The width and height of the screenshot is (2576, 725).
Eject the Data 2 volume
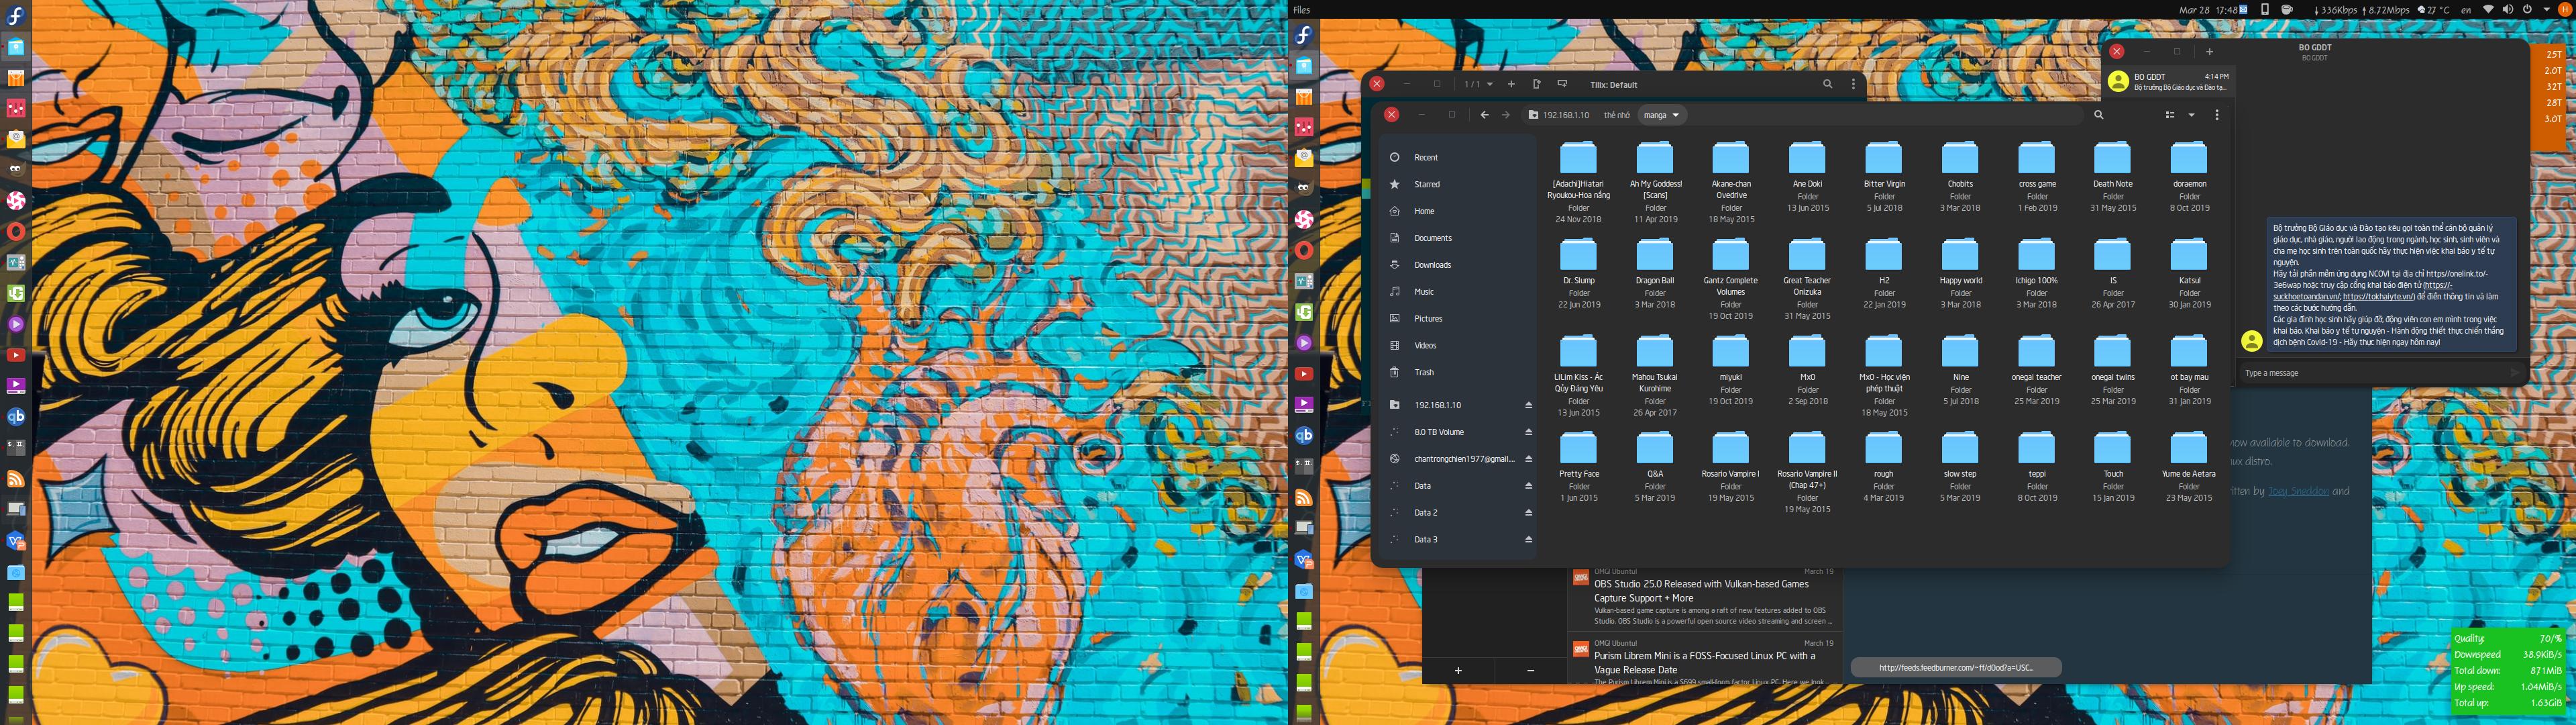1528,513
